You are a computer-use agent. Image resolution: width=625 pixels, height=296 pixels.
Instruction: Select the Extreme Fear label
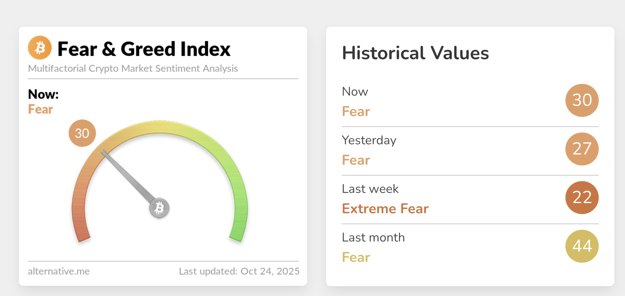point(385,209)
